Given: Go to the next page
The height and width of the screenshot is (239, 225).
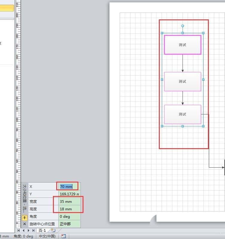Looking at the screenshot, I should [28, 230].
